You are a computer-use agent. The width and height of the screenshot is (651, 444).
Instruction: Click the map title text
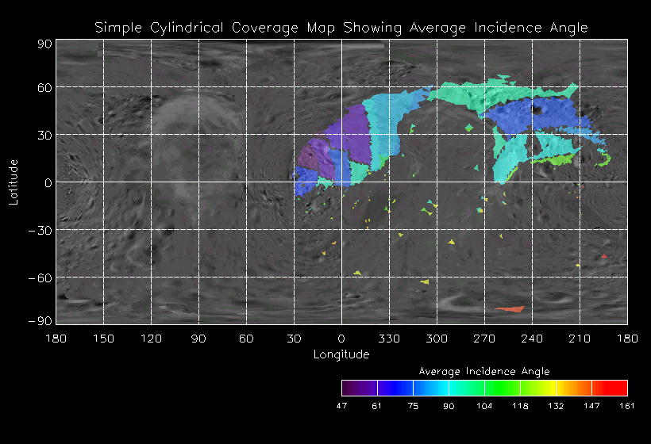(x=341, y=28)
